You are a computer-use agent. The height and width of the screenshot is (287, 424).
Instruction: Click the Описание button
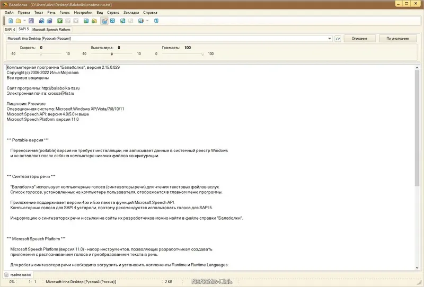[x=359, y=38]
